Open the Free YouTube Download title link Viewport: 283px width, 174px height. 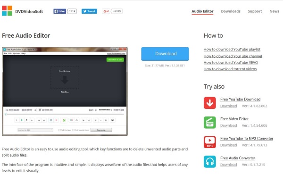240,99
